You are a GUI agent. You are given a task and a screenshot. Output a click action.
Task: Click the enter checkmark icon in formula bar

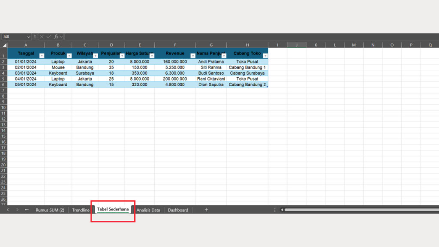pyautogui.click(x=49, y=37)
